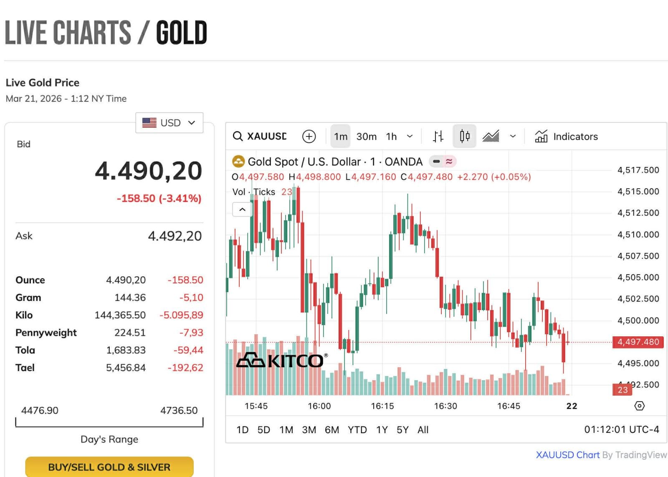The height and width of the screenshot is (477, 668).
Task: Switch chart to 1h interval
Action: [391, 136]
